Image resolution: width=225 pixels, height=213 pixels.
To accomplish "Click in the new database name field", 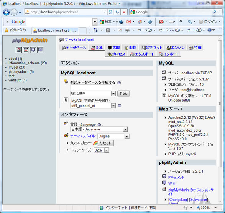I will [91, 88].
